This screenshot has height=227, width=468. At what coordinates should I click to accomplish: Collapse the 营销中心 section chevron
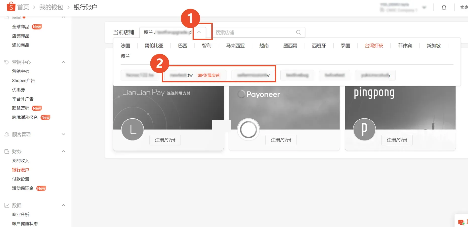tap(64, 62)
